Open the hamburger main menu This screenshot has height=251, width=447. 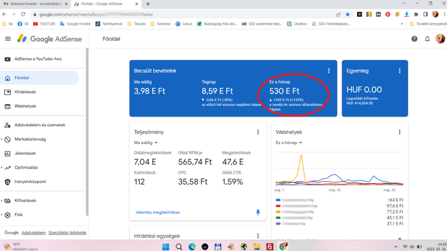click(x=7, y=39)
